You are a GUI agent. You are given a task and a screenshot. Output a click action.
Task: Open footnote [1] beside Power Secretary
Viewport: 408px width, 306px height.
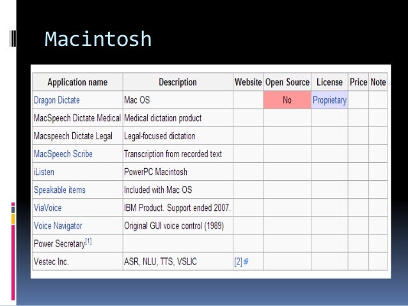pyautogui.click(x=88, y=241)
